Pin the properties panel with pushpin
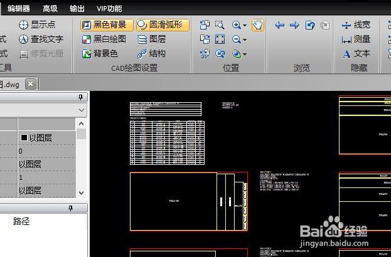 [80, 97]
